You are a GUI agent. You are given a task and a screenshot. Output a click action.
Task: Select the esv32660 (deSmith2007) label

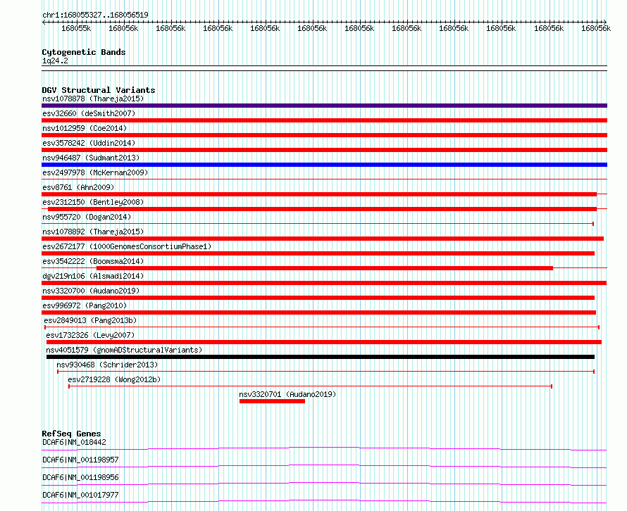pyautogui.click(x=89, y=113)
